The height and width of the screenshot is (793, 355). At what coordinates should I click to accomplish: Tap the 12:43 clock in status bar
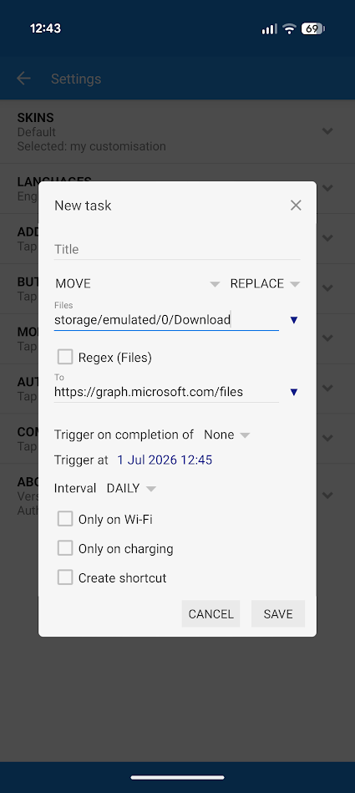[45, 28]
